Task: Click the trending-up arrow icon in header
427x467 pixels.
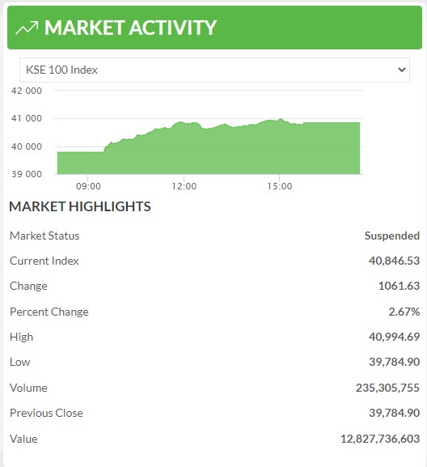Action: pyautogui.click(x=27, y=28)
